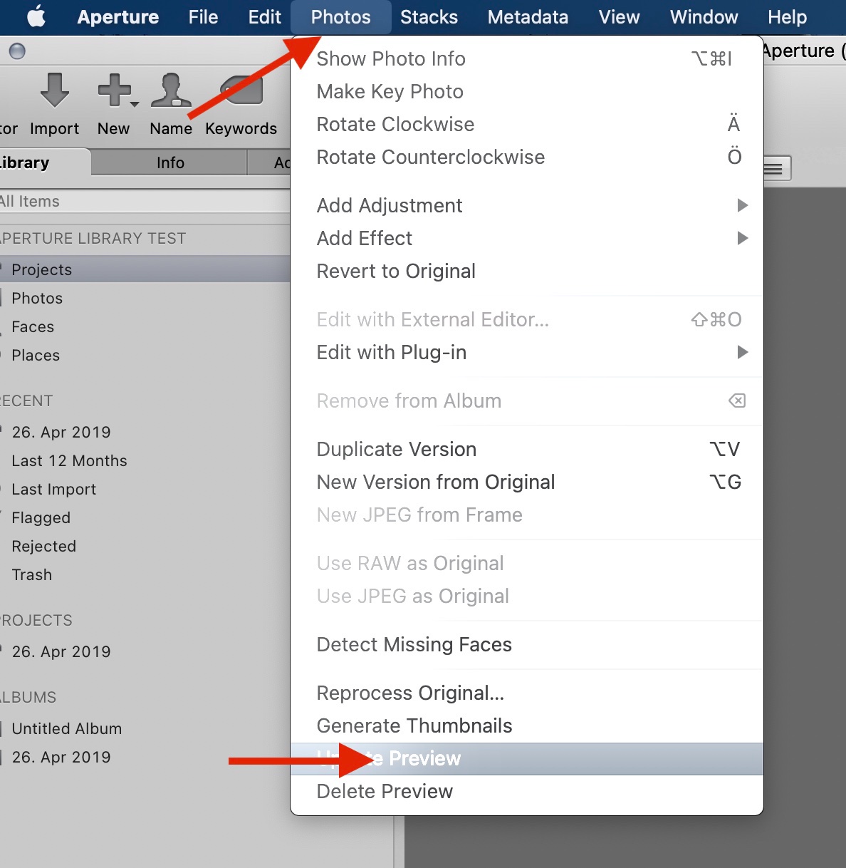
Task: Select Generate Thumbnails
Action: click(x=527, y=725)
